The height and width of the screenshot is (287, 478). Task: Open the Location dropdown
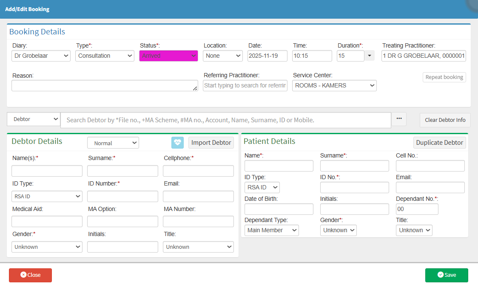[222, 56]
